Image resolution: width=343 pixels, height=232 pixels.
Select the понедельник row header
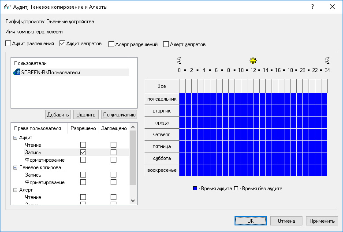[161, 99]
